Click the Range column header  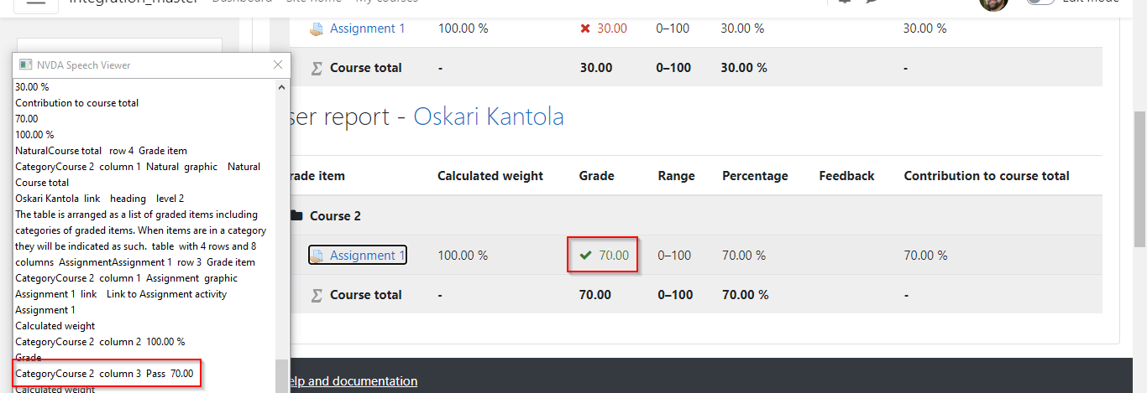coord(676,176)
